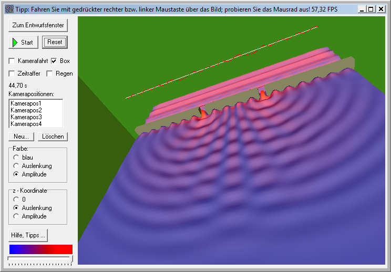The image size is (391, 272).
Task: Select Auslenkung under Farbe
Action: [17, 166]
